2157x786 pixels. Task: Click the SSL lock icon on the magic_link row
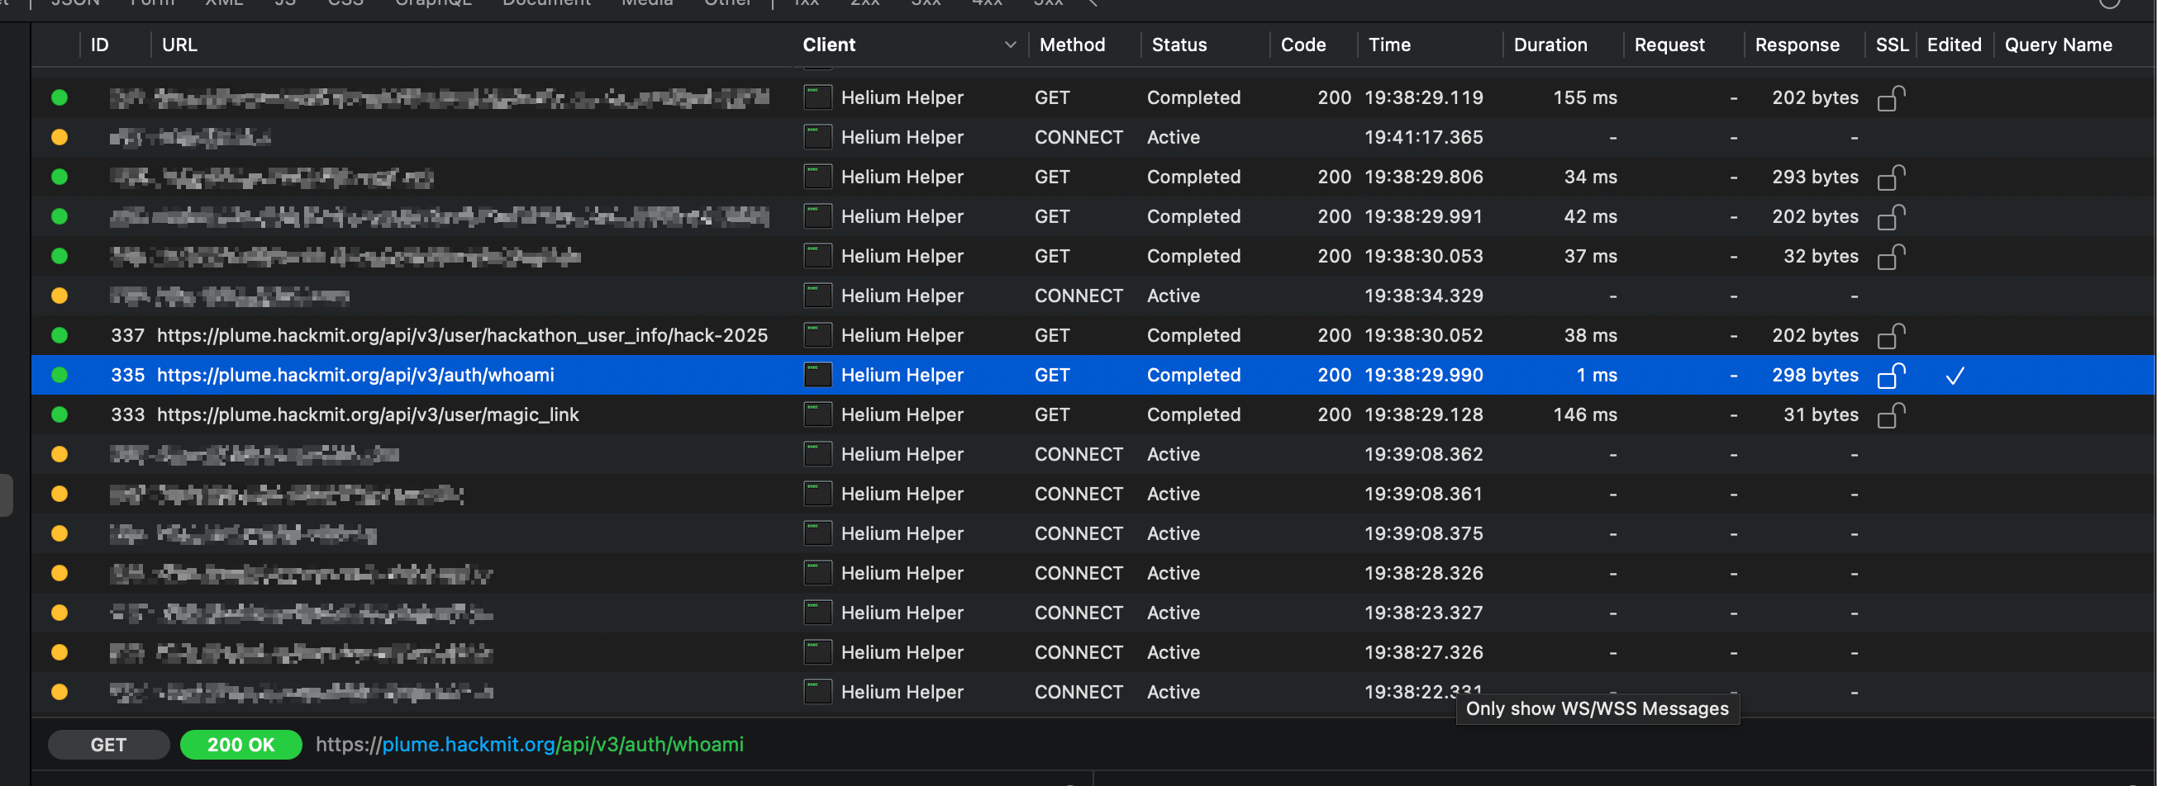(1890, 414)
